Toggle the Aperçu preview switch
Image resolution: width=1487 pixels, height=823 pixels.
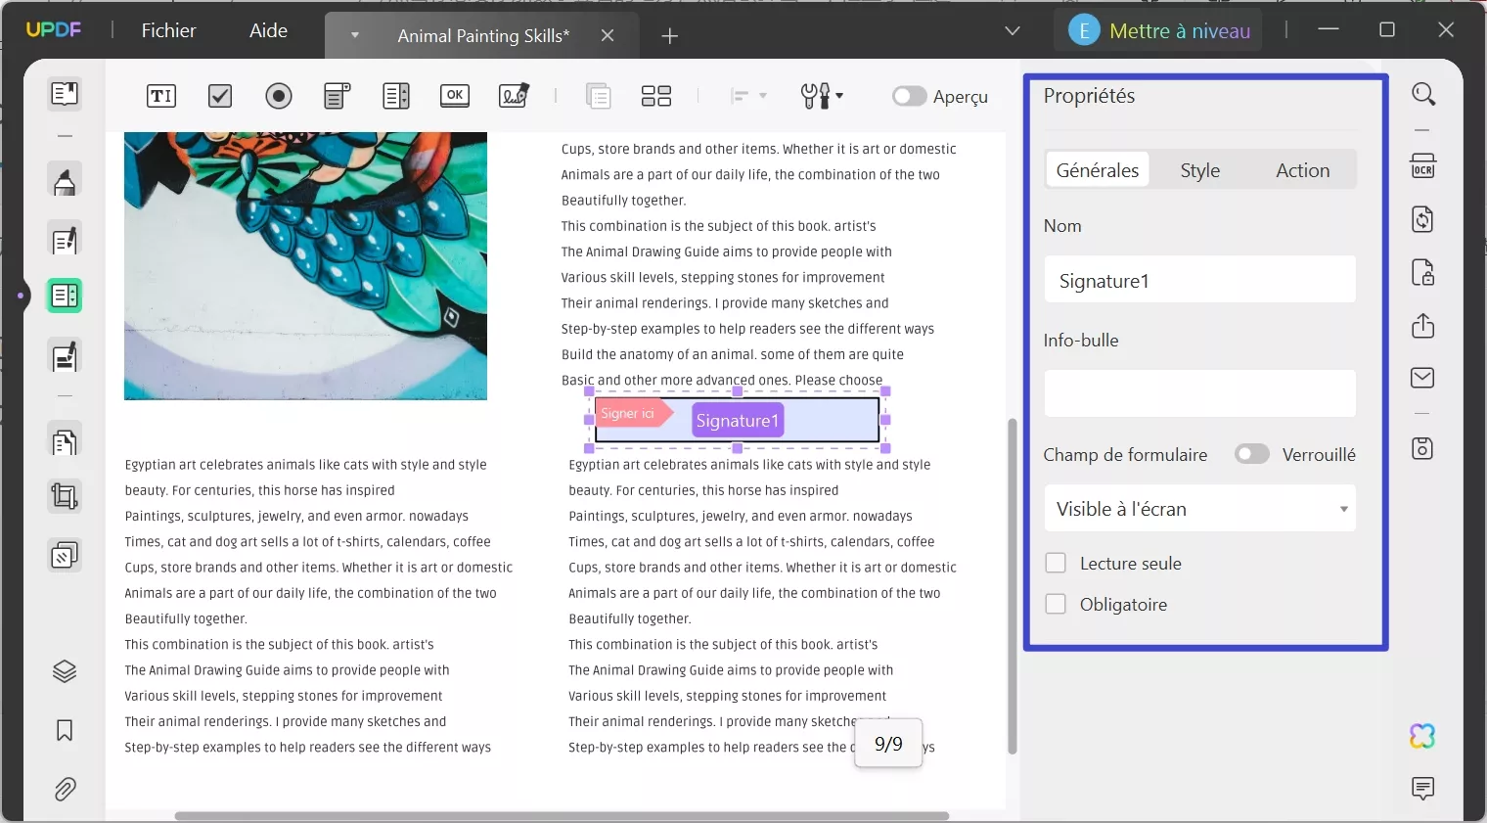click(x=909, y=96)
